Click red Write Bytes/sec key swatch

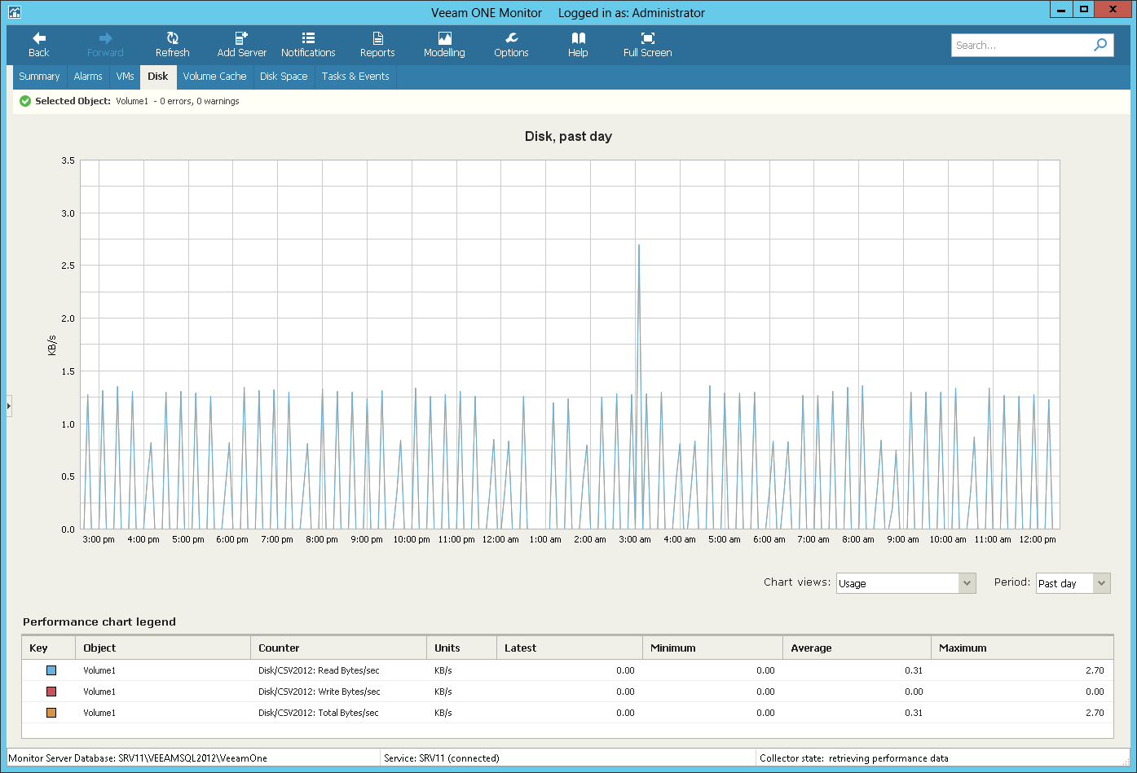pos(51,692)
